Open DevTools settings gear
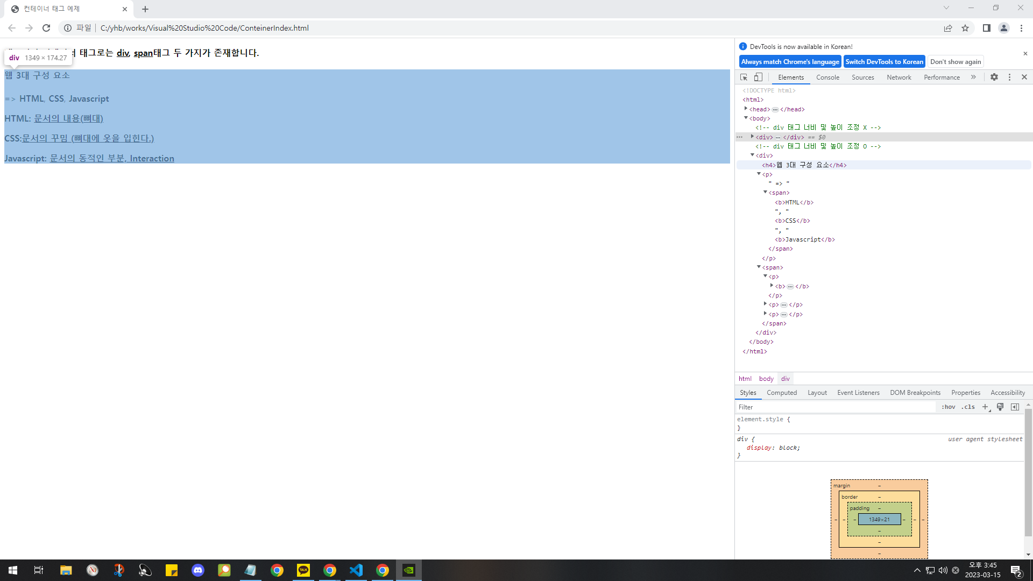The image size is (1033, 581). pos(994,77)
